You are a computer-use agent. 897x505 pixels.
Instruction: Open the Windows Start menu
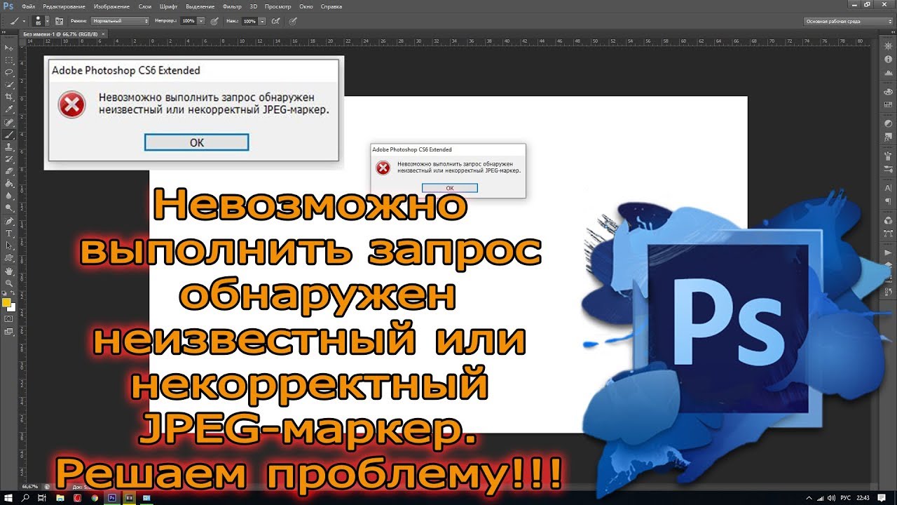coord(8,497)
